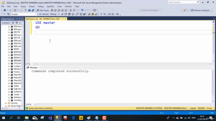216x121 pixels.
Task: Click the Save file icon
Action: coord(29,10)
